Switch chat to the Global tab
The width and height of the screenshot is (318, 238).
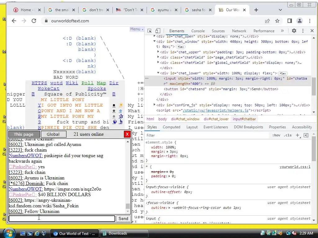53,134
